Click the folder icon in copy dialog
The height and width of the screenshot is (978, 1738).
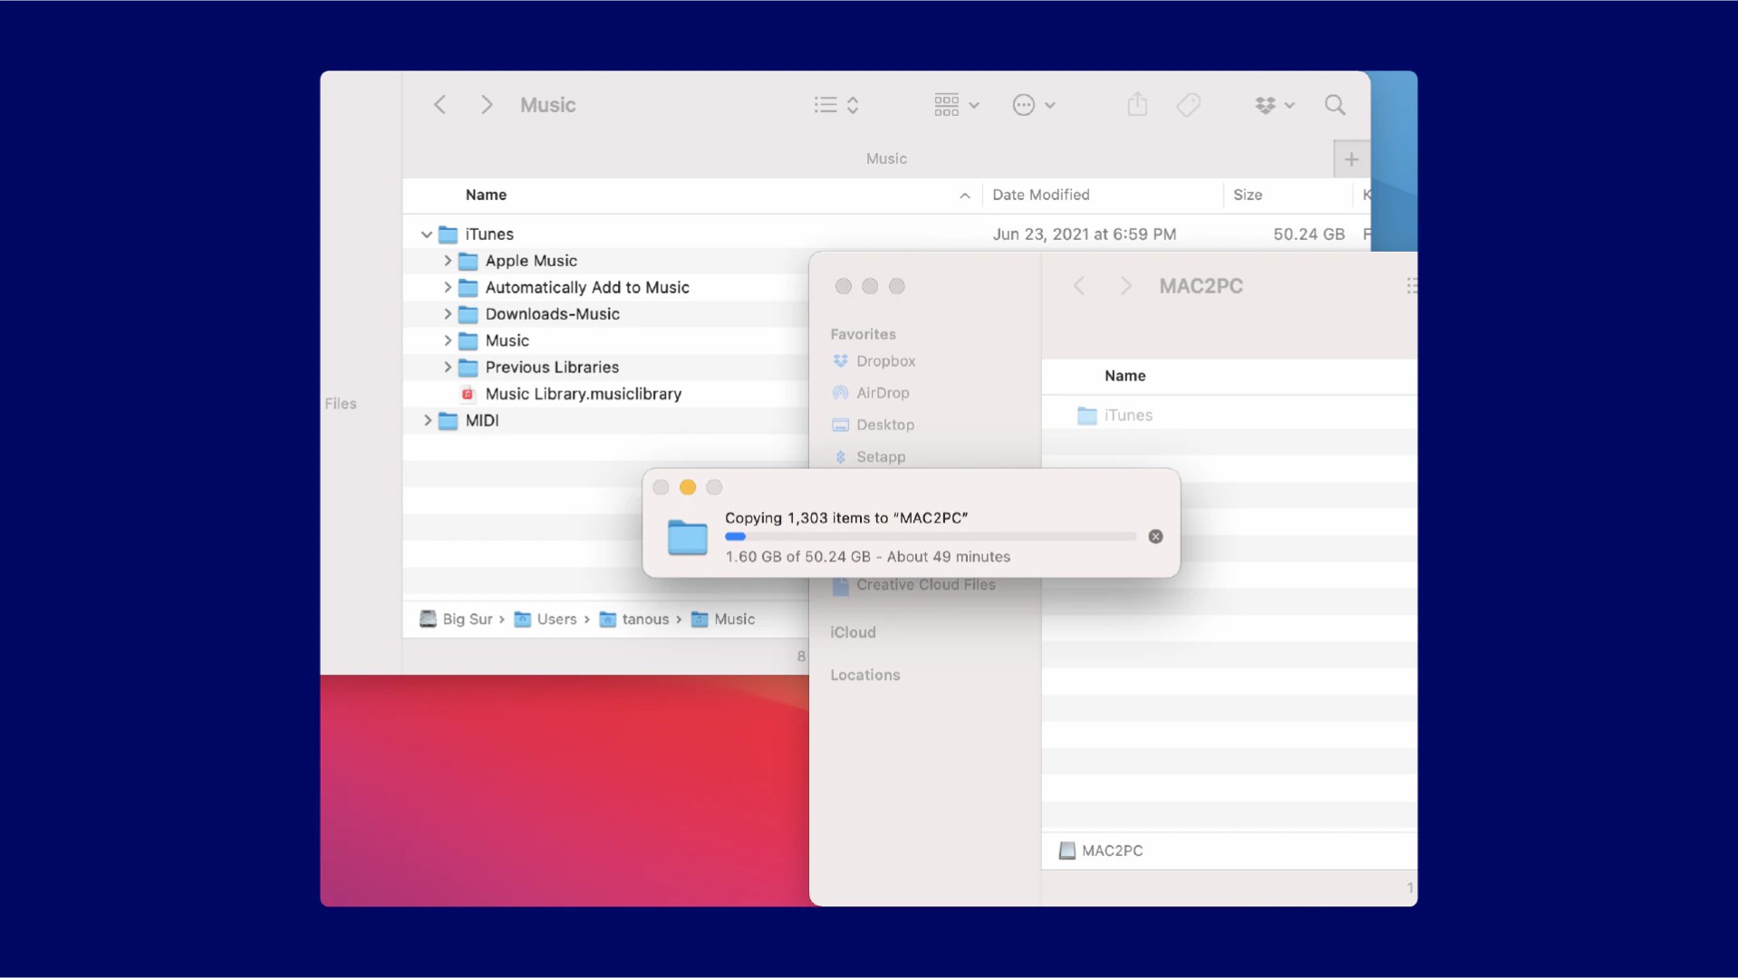point(688,537)
